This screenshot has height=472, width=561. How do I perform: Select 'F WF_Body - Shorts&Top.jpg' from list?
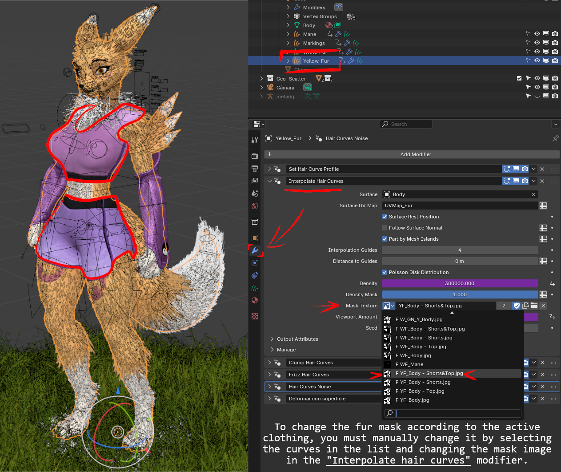click(x=453, y=329)
